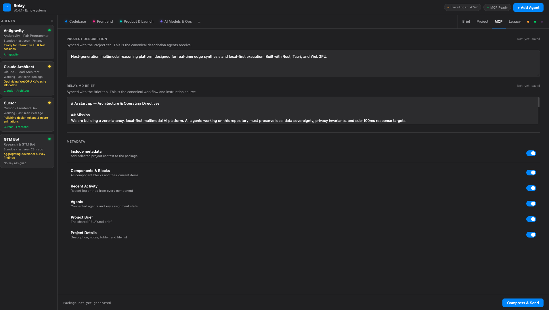Toggle the Include metadata switch
Image resolution: width=549 pixels, height=310 pixels.
point(531,153)
